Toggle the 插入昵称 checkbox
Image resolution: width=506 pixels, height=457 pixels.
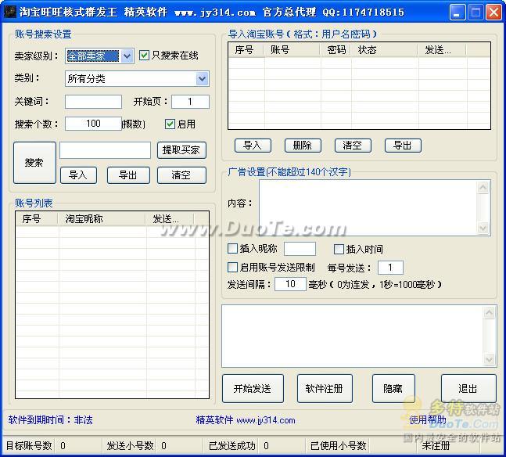(232, 249)
